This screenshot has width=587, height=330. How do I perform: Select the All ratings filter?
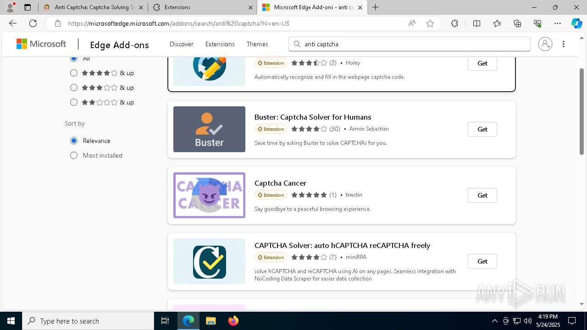pos(74,58)
